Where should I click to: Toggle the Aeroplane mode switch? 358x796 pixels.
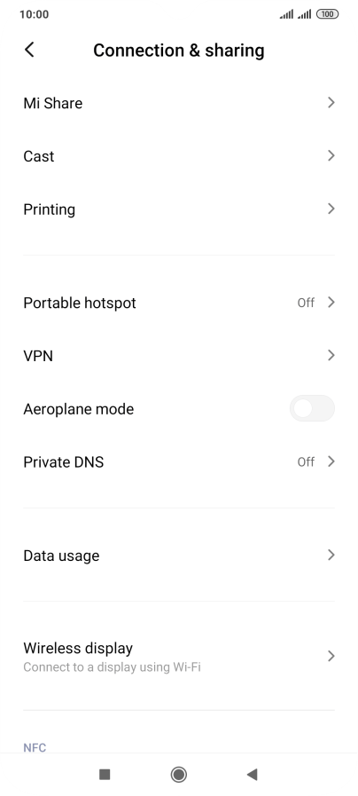click(312, 409)
